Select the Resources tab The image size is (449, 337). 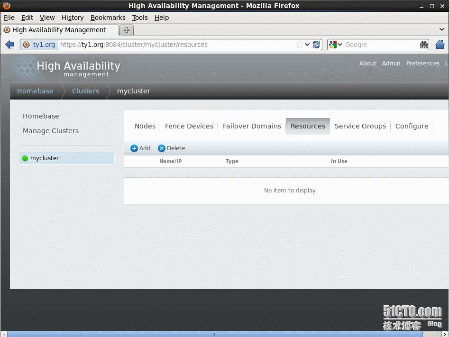click(x=308, y=126)
